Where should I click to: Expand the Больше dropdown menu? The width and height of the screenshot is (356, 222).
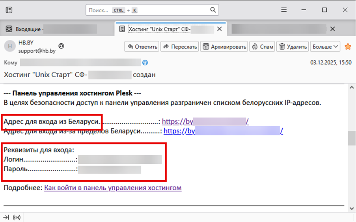coord(325,46)
